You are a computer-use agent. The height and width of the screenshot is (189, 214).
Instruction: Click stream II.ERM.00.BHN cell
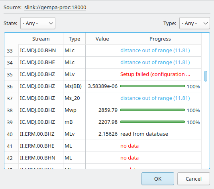[x=41, y=158]
